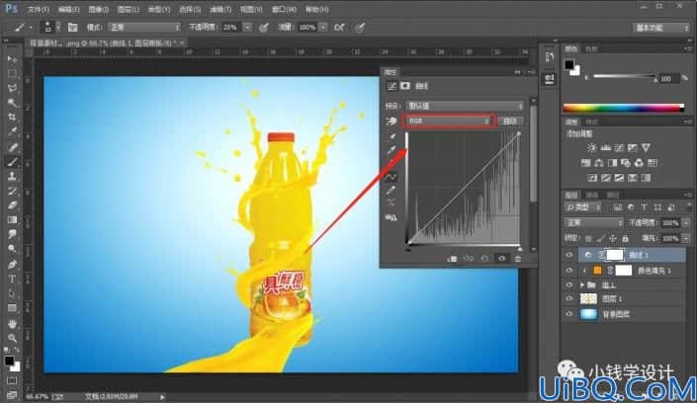Click the on-image adjustment hand icon in Curves
This screenshot has height=403, width=697.
[392, 121]
